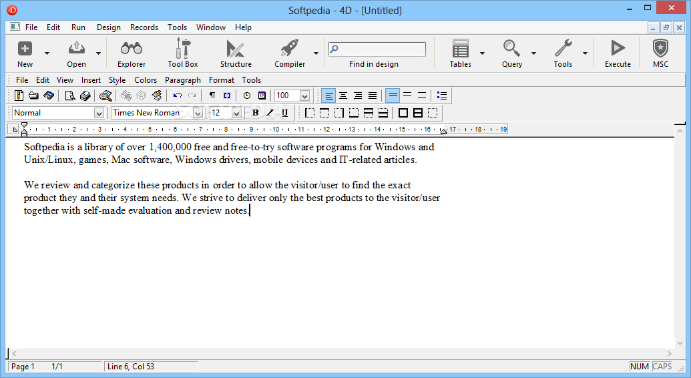691x378 pixels.
Task: Insert current time clock icon
Action: pos(247,96)
